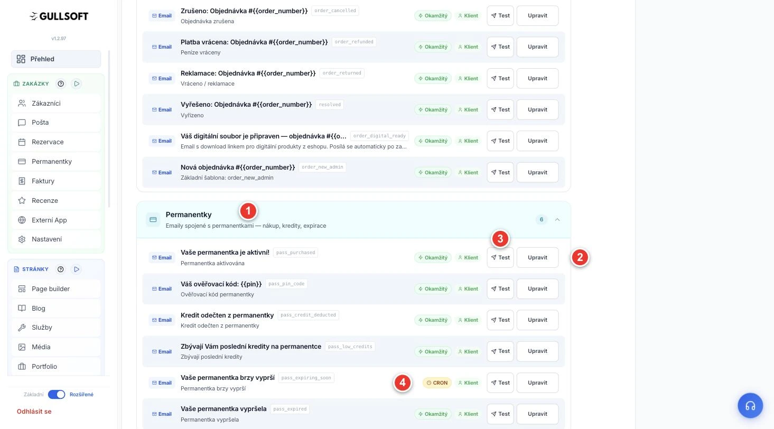Click the count badge 6 in Permanentky header
Screen dimensions: 774x429
(541, 220)
